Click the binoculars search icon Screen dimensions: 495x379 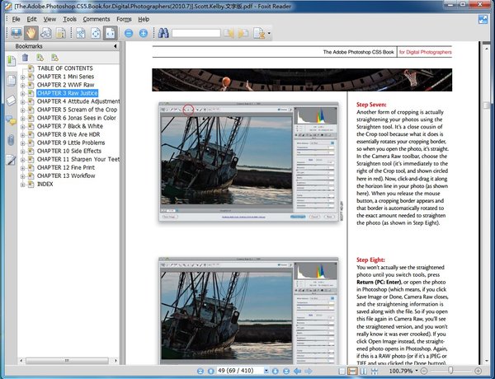(x=163, y=34)
